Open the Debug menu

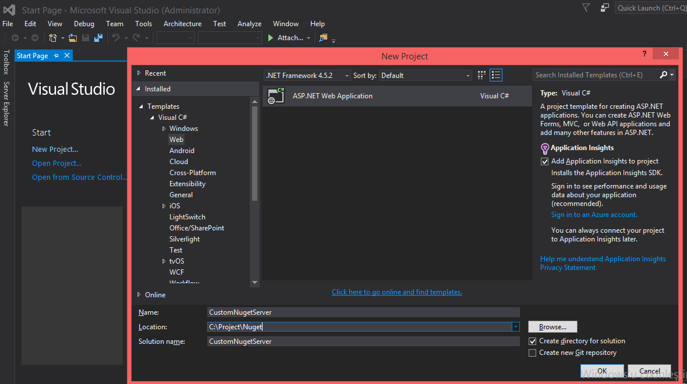point(84,24)
